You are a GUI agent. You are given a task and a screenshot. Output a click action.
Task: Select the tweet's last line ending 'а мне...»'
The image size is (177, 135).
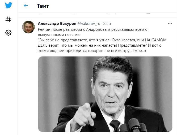click(x=92, y=51)
